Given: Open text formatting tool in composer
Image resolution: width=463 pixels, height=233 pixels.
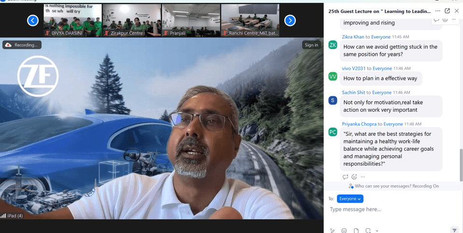Looking at the screenshot, I should (x=332, y=230).
